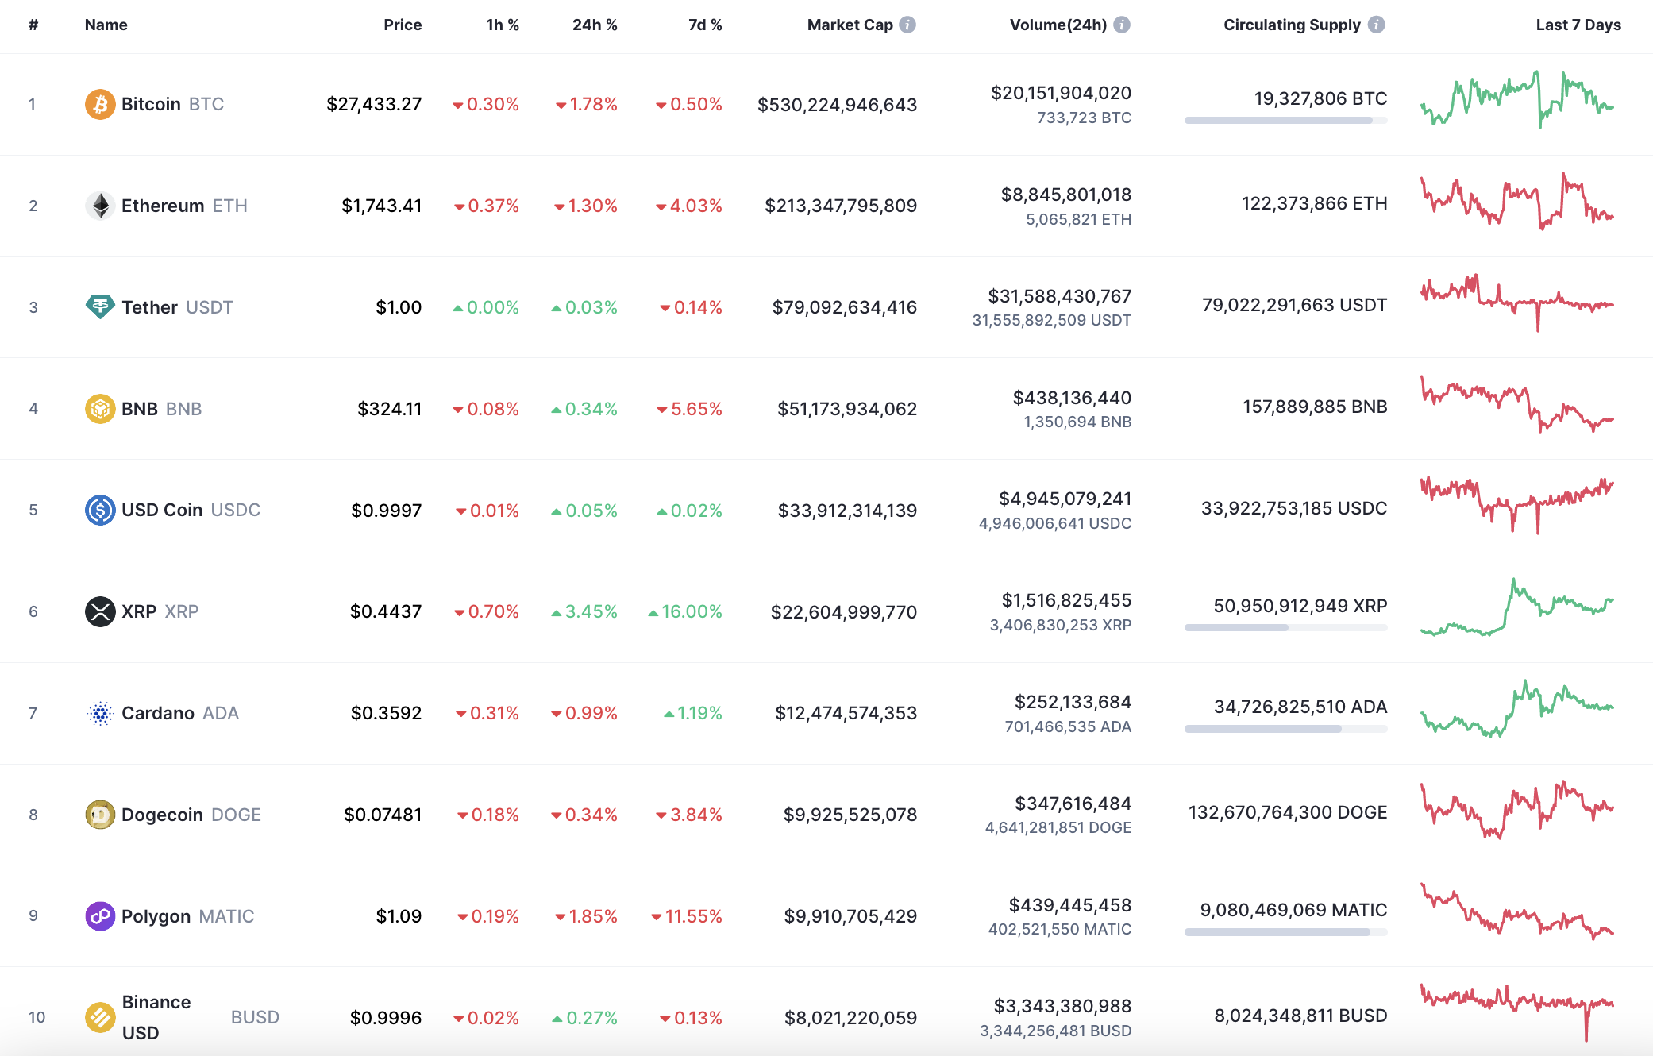Screen dimensions: 1653x1056
Task: Click the BNB coin logo
Action: pos(98,408)
